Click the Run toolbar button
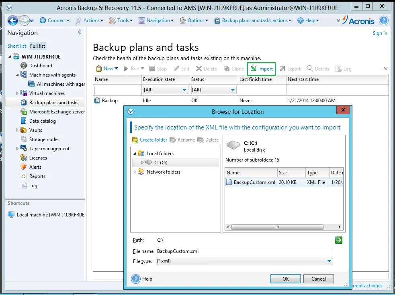This screenshot has height=295, width=395. (134, 69)
